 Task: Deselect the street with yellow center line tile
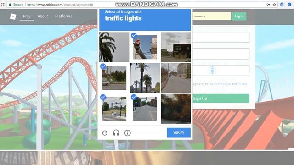tap(145, 109)
